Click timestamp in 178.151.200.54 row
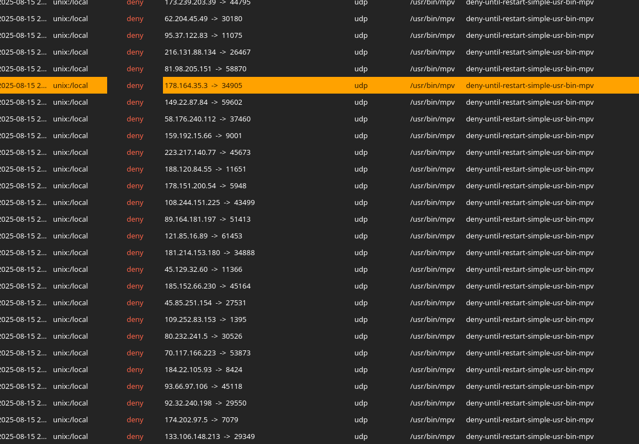Image resolution: width=639 pixels, height=444 pixels. (x=23, y=186)
